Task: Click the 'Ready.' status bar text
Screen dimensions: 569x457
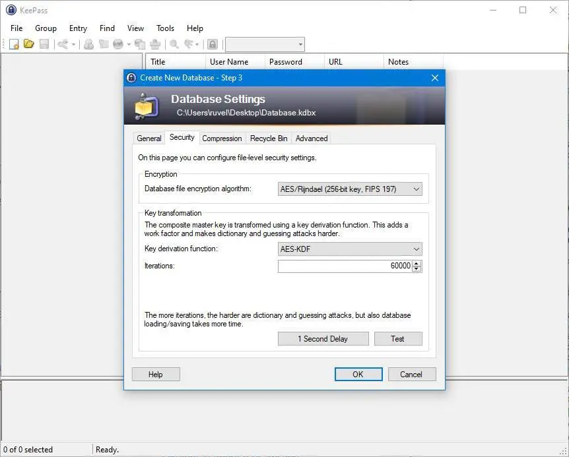Action: coord(107,450)
